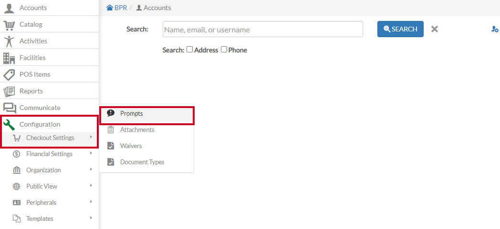Click the BPR home icon in breadcrumb

point(110,8)
